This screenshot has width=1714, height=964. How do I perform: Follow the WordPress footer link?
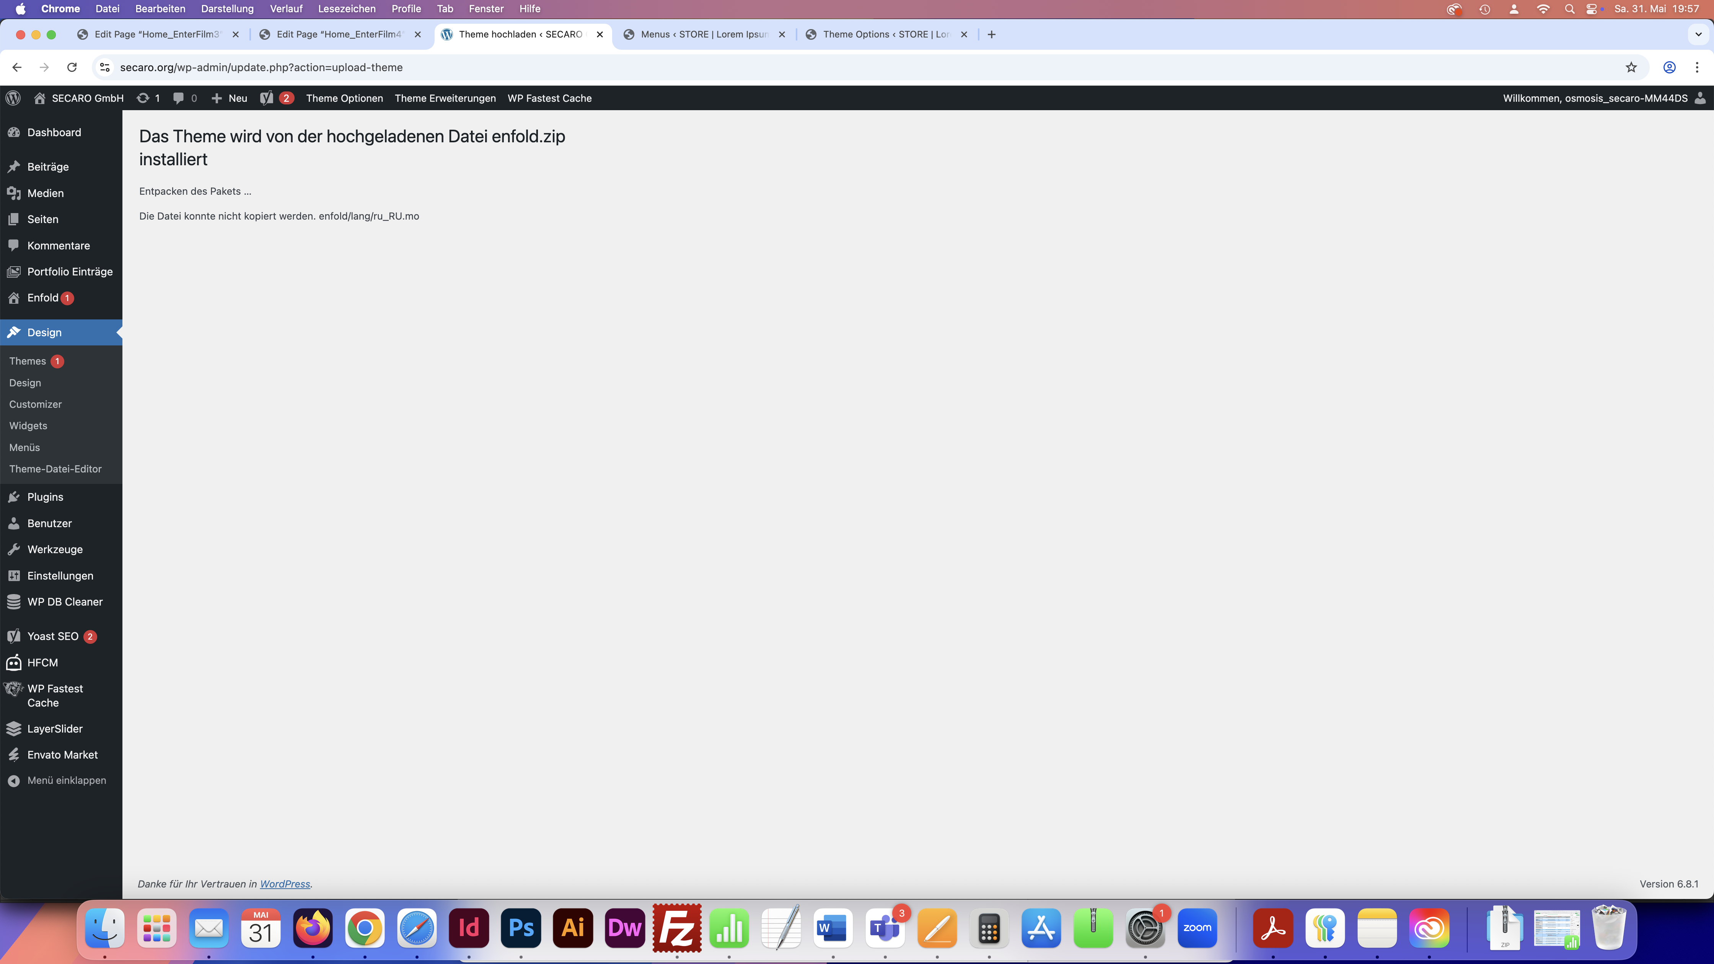(285, 884)
